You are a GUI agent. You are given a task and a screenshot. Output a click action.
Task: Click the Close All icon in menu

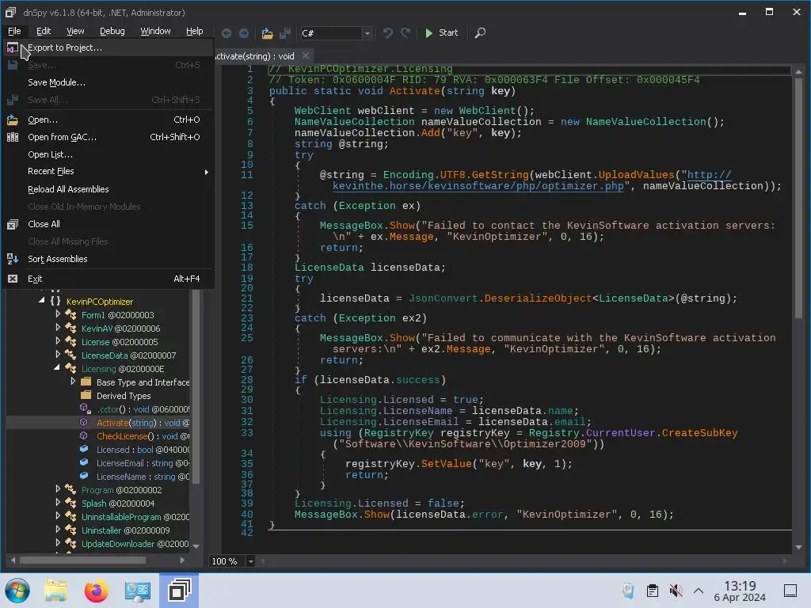pos(13,224)
